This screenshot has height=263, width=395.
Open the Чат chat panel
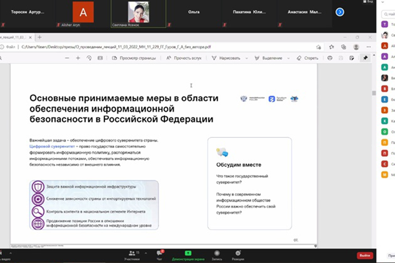pos(160,255)
